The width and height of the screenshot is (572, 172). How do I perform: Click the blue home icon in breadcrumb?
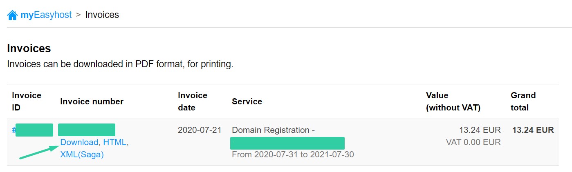tap(13, 15)
